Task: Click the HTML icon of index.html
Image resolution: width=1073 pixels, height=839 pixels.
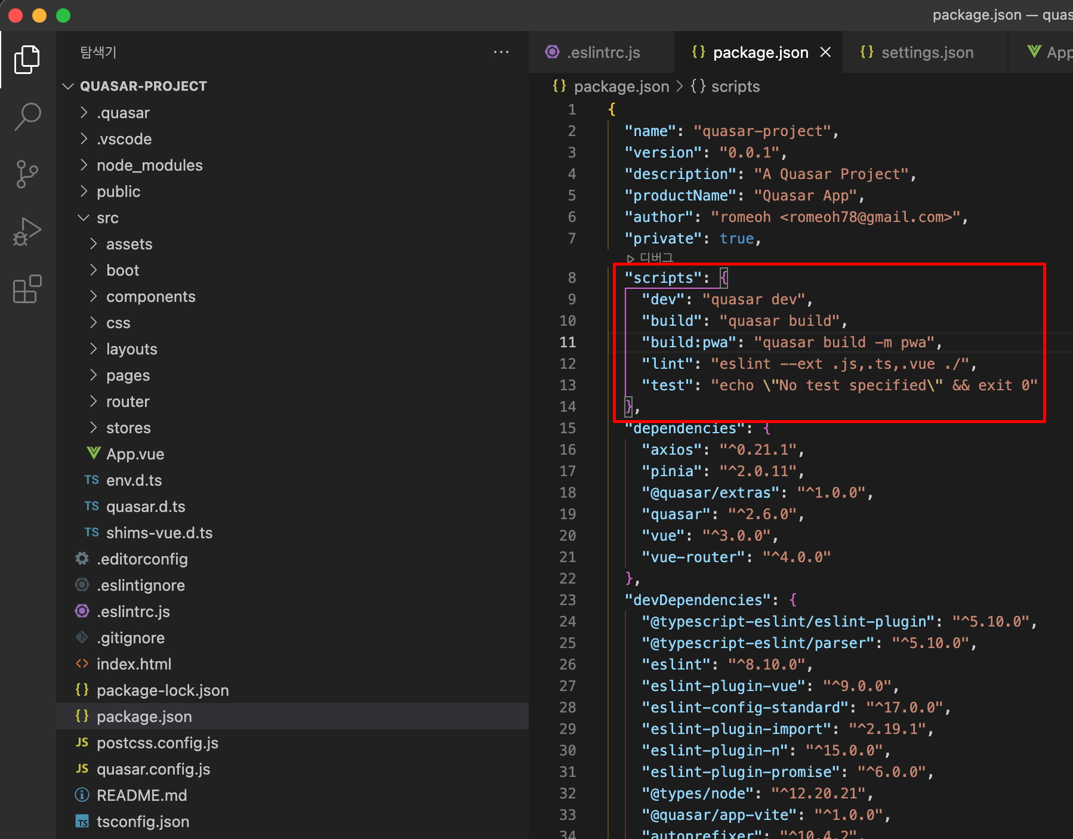Action: [82, 664]
